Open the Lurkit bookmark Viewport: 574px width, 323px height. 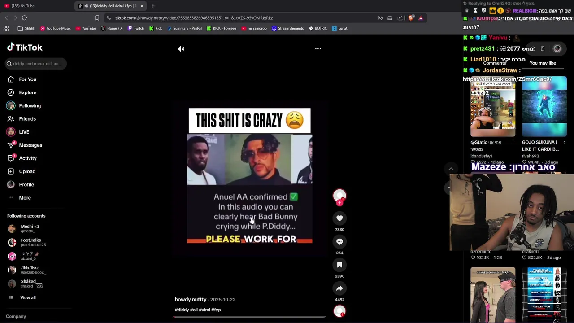[339, 28]
